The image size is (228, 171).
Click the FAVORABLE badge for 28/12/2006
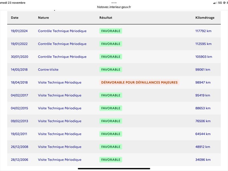pos(111,160)
